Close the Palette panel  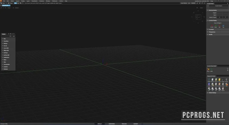click(14, 34)
